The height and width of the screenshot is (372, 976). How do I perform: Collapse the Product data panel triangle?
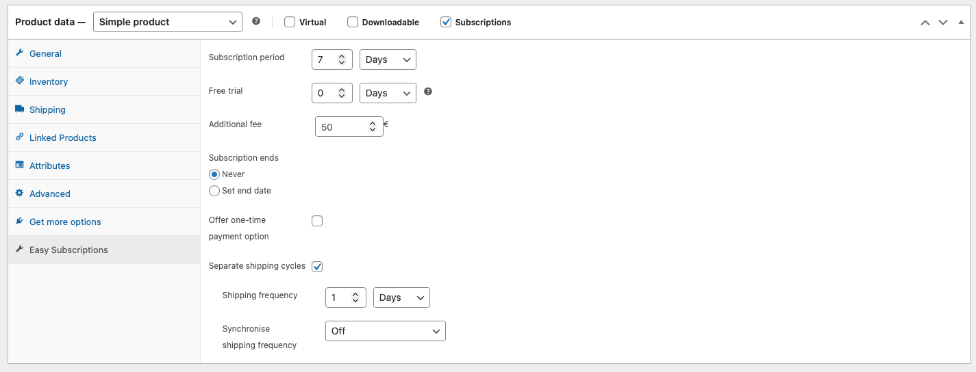tap(961, 23)
